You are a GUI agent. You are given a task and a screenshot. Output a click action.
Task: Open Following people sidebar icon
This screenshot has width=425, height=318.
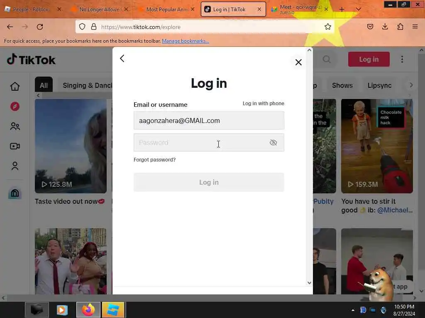coord(15,126)
